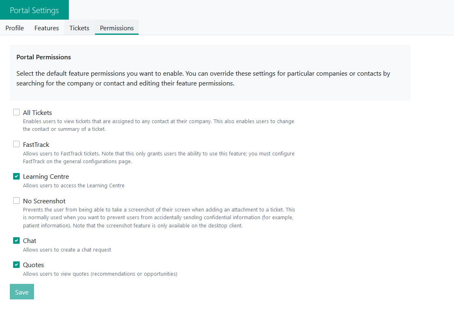The height and width of the screenshot is (317, 454).
Task: Click the 'FastTrack' option label
Action: point(36,144)
